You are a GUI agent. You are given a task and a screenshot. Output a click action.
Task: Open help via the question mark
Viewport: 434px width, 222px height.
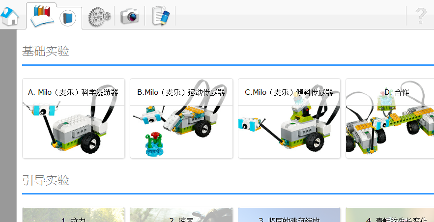point(420,16)
